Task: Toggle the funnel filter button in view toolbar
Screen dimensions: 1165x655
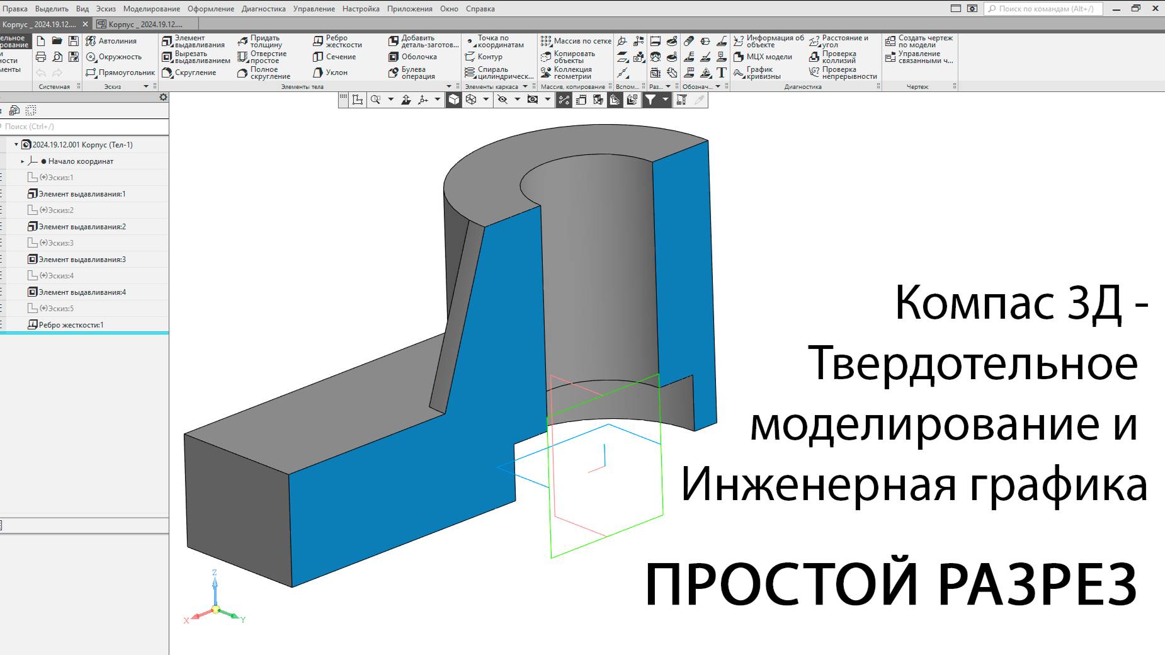Action: tap(651, 100)
